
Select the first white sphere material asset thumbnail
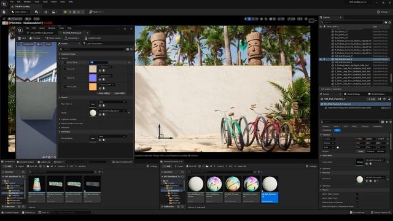point(196,184)
